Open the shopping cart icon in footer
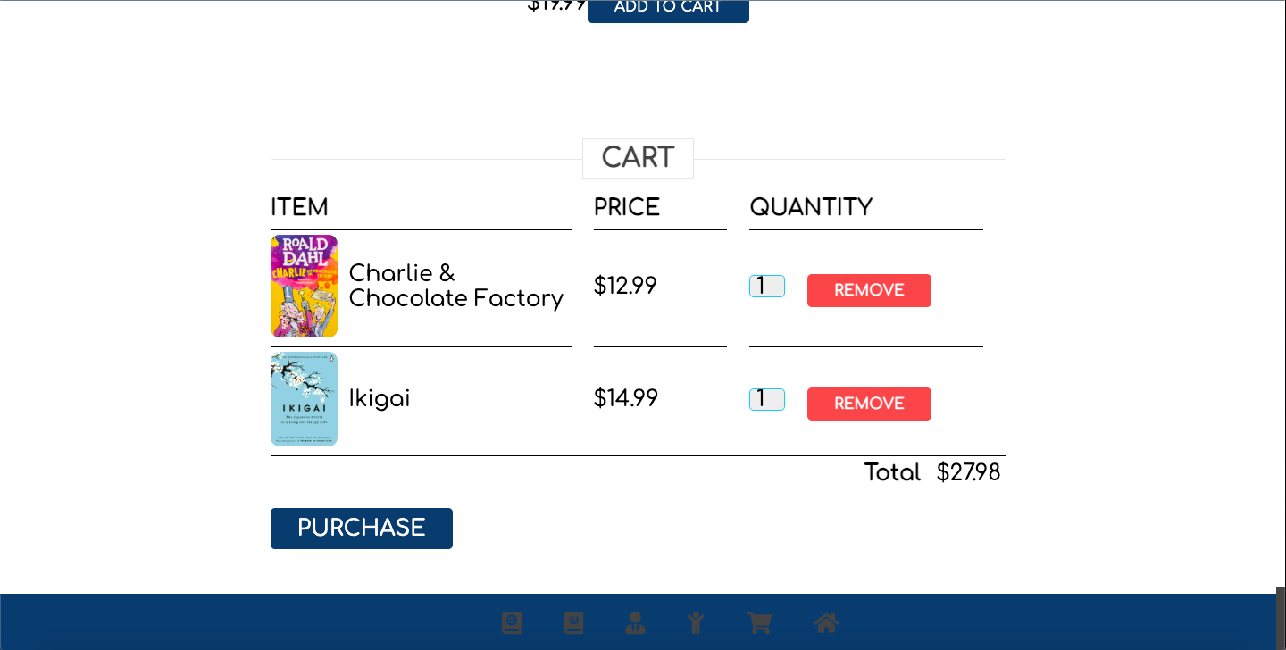 (759, 622)
